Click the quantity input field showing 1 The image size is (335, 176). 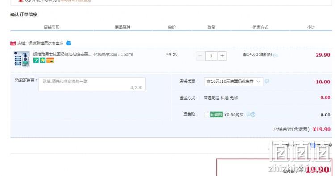point(211,56)
